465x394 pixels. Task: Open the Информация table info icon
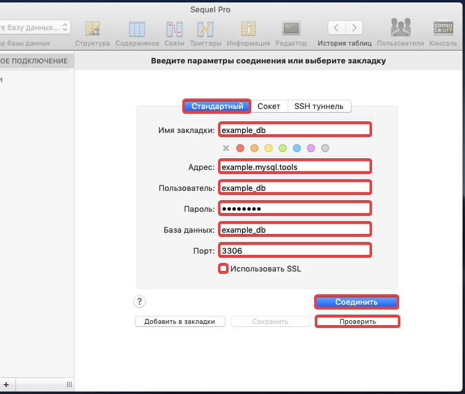click(x=248, y=29)
